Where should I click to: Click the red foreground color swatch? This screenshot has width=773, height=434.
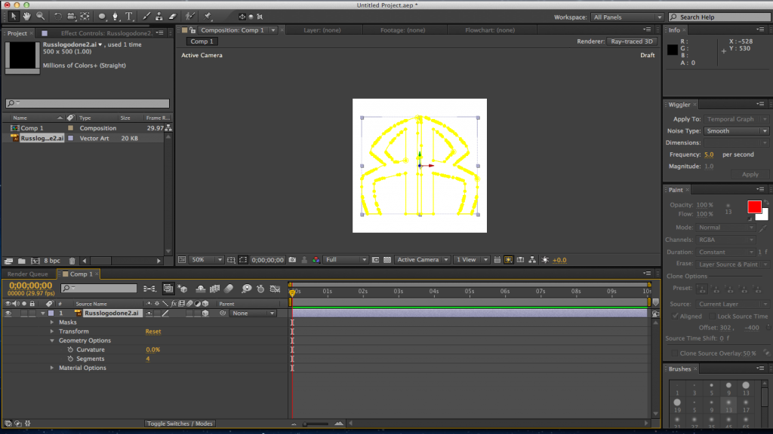coord(753,206)
